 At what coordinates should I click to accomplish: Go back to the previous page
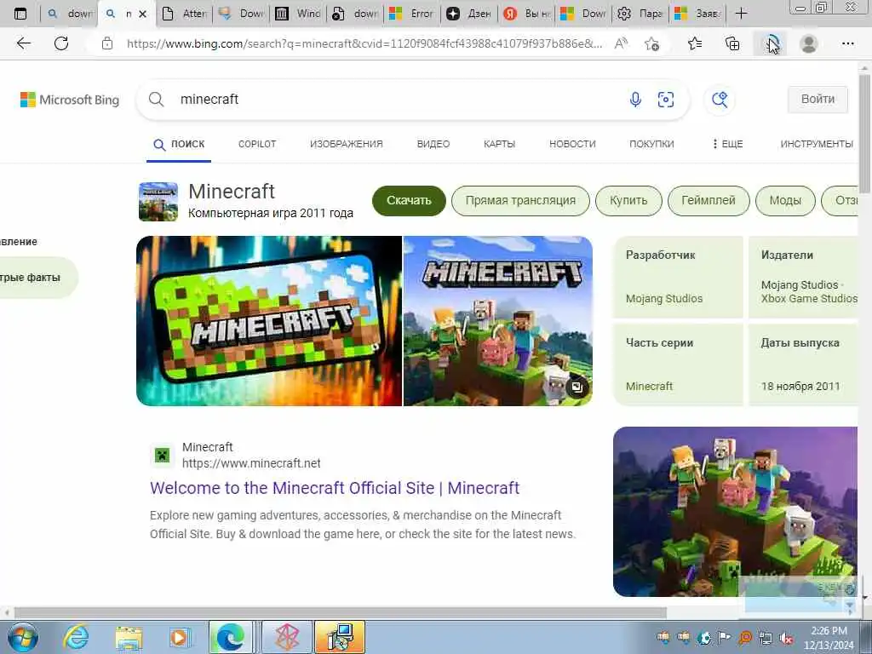pos(23,43)
